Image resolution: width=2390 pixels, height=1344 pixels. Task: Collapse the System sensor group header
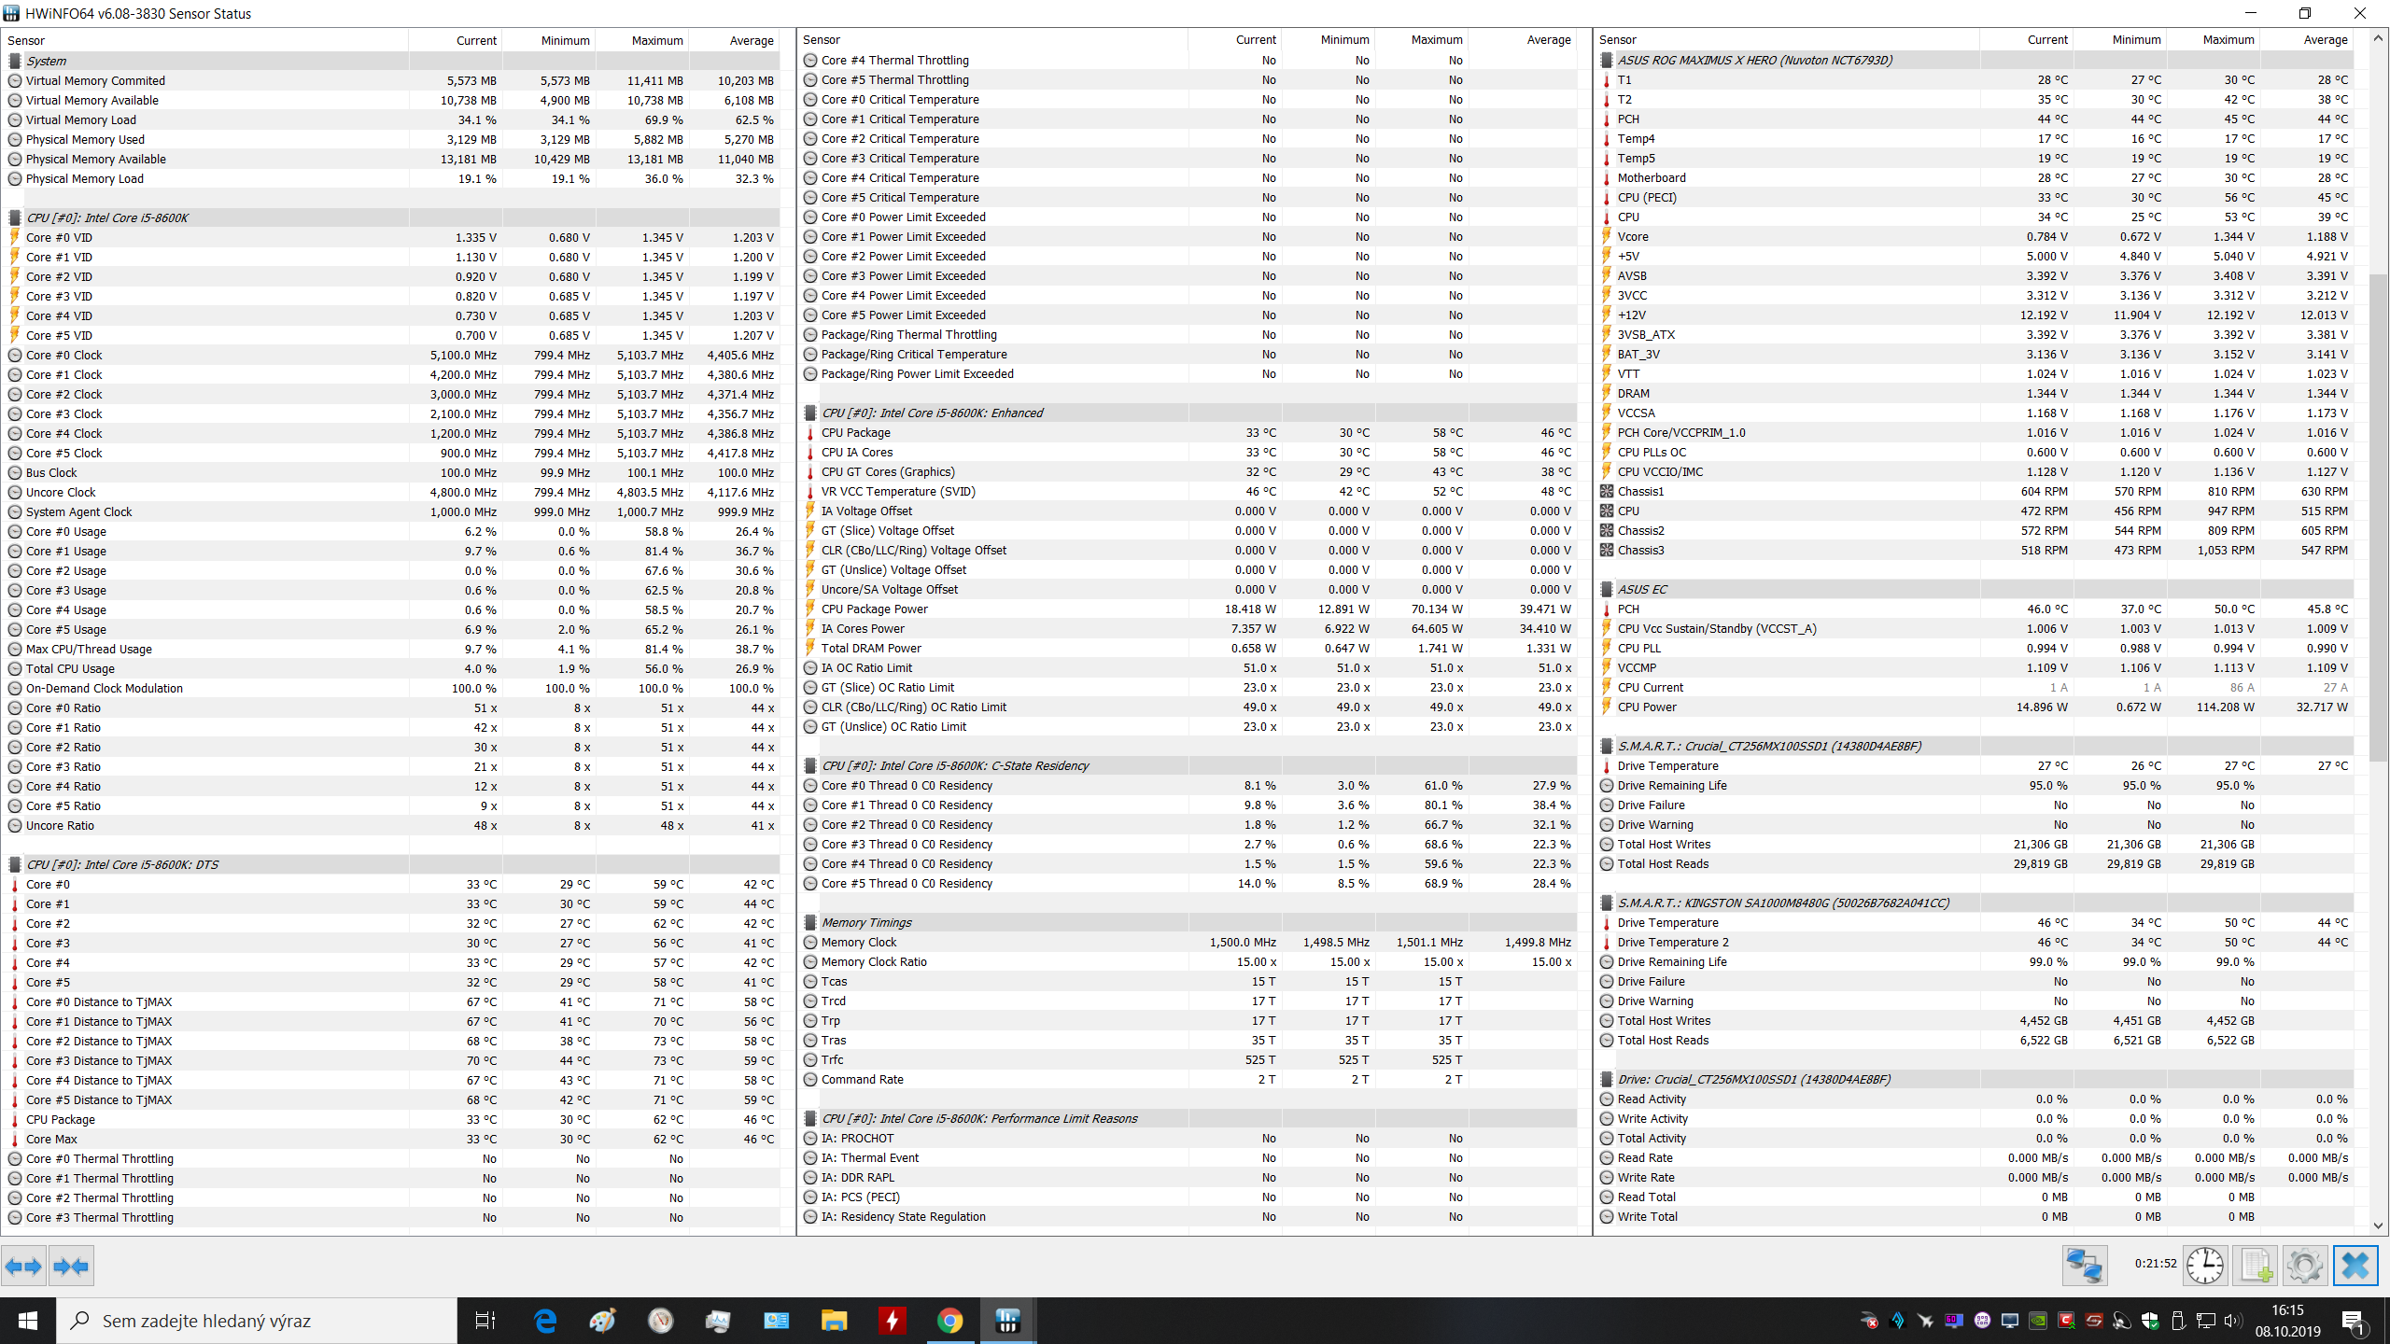47,61
